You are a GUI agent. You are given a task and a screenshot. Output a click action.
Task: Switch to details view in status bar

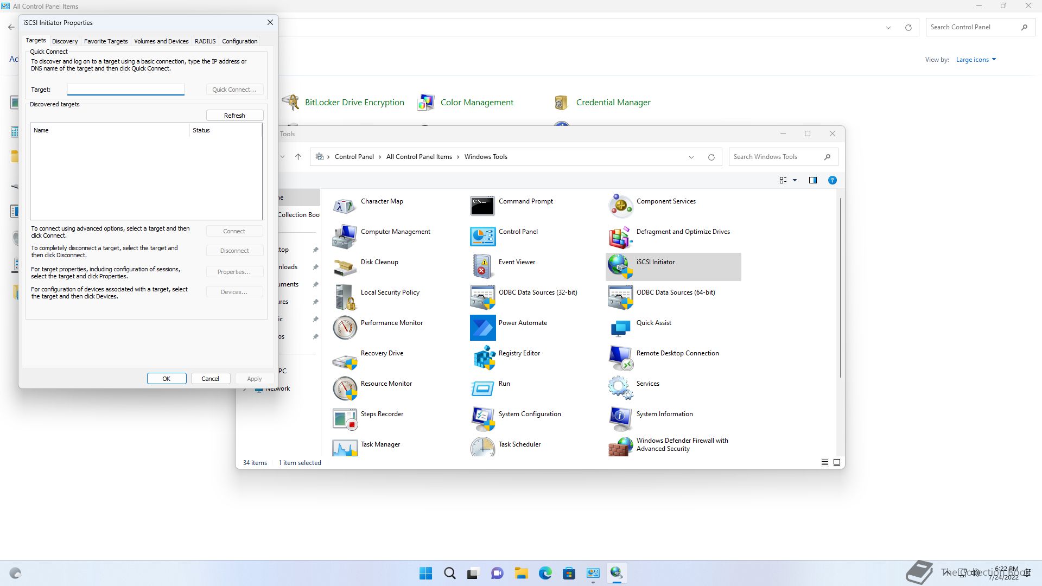[824, 462]
